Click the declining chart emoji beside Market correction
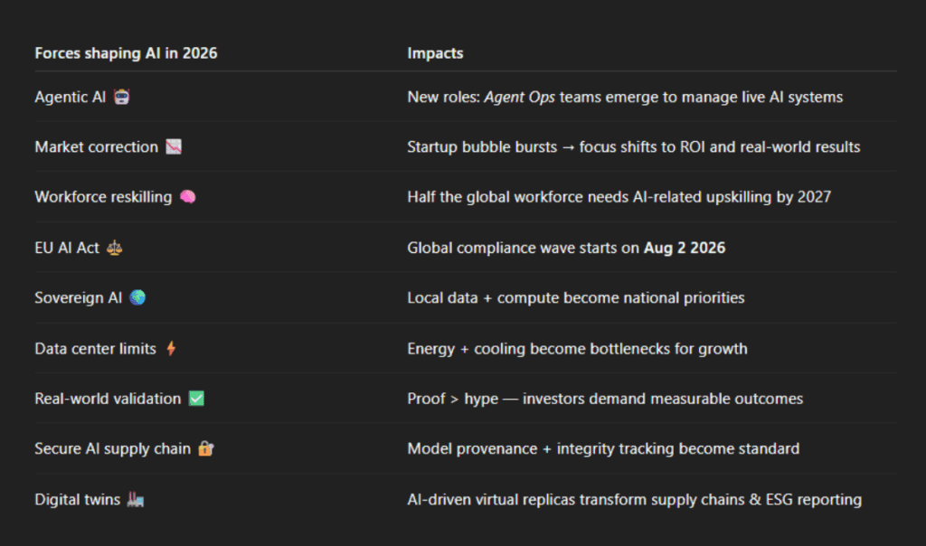The width and height of the screenshot is (926, 546). [174, 146]
